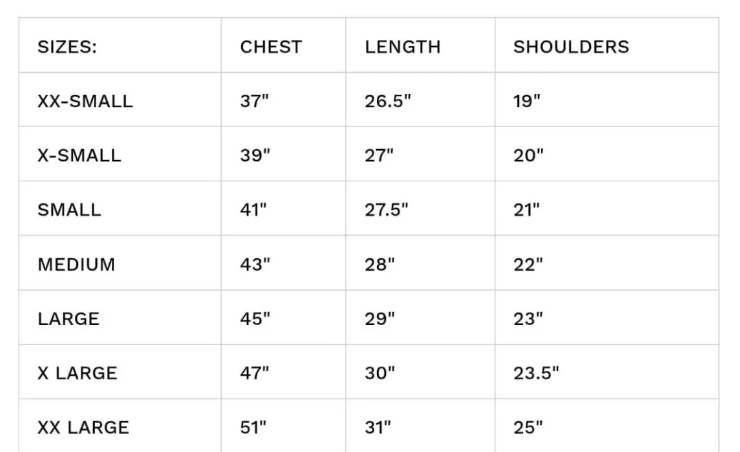
Task: Select the 43" chest value for Medium
Action: pos(255,264)
